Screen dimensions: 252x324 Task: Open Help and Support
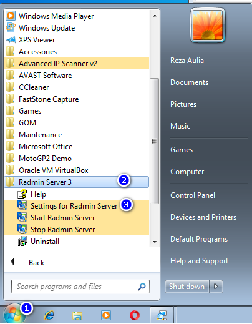click(x=199, y=261)
